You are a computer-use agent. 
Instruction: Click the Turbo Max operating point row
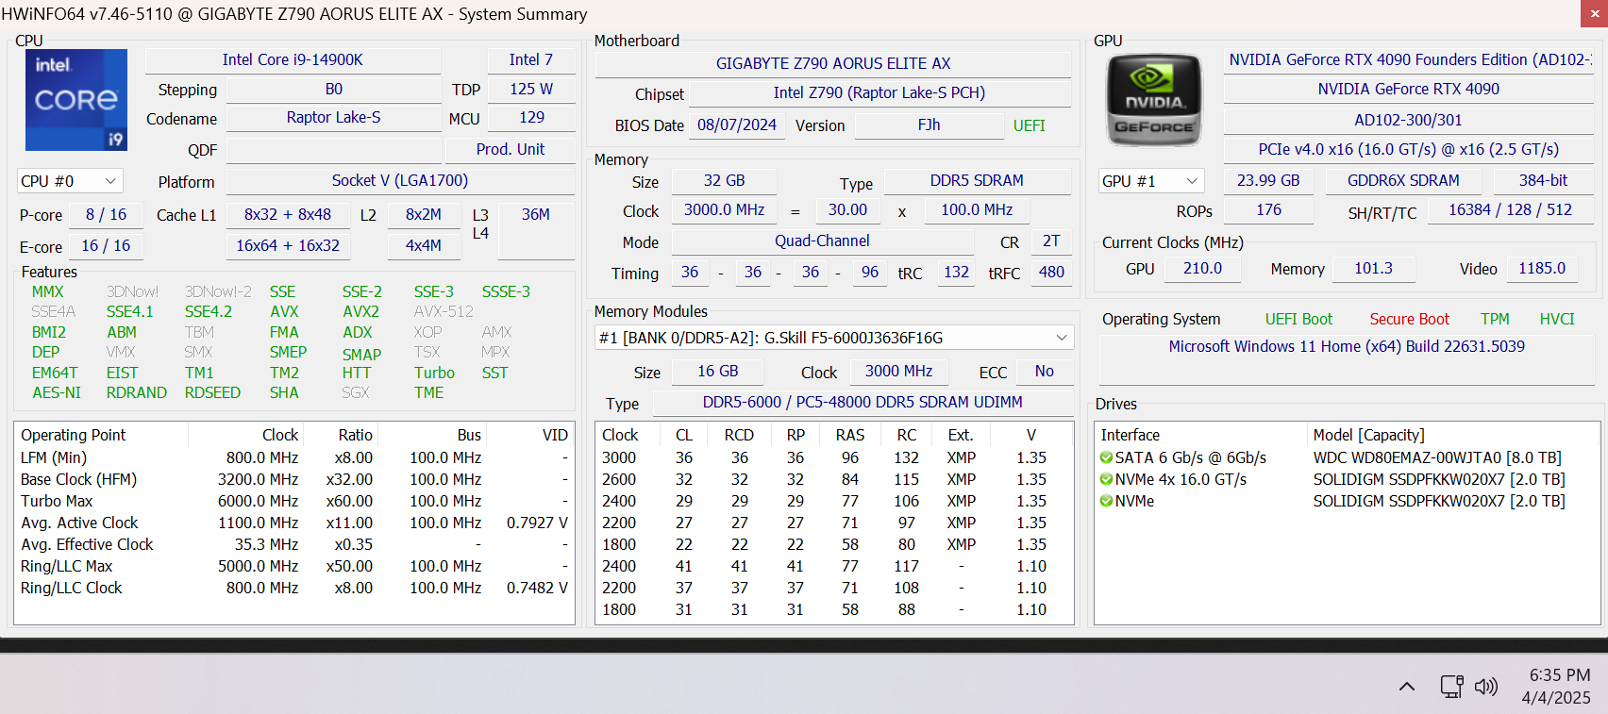(294, 501)
